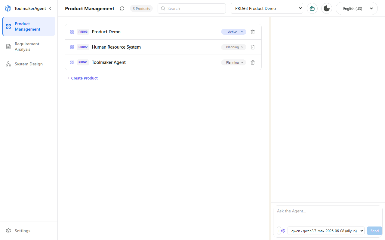Open the English (US) language dropdown

357,8
